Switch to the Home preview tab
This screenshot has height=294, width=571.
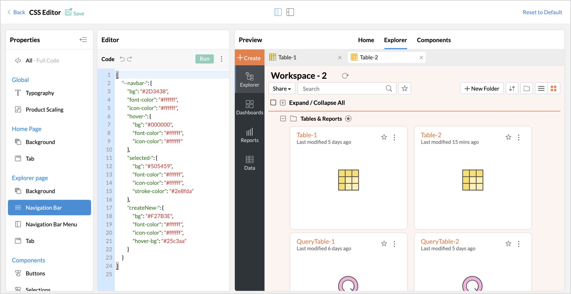366,40
